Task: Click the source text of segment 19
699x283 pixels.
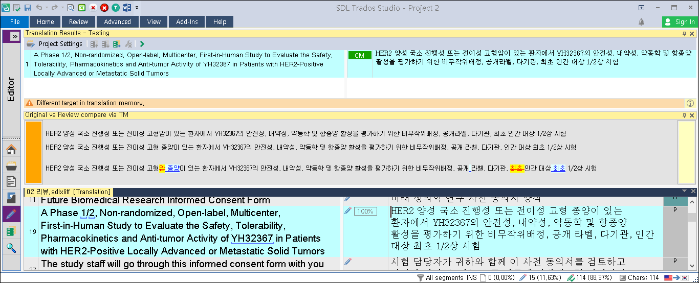Action: coord(183,232)
